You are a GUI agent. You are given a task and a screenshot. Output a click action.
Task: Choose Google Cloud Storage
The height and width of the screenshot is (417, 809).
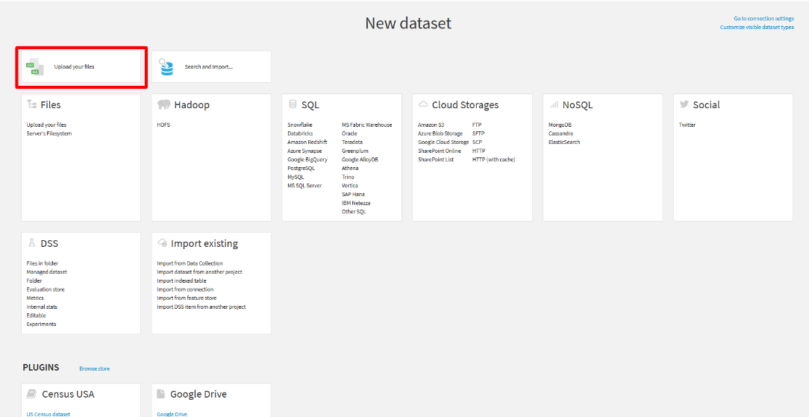click(x=443, y=142)
